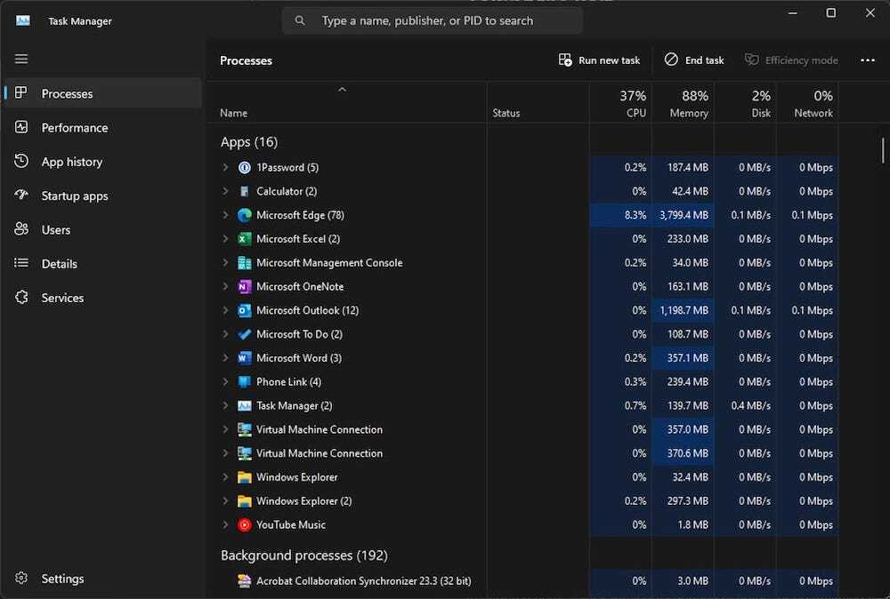Click the End task button
Image resolution: width=890 pixels, height=599 pixels.
[694, 60]
